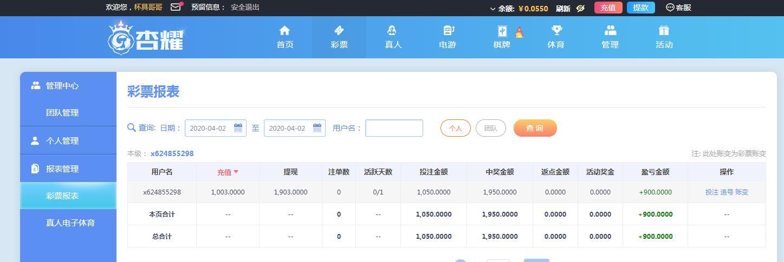Open the 体育 trophy icon
Screen dimensions: 784x262
pos(556,30)
